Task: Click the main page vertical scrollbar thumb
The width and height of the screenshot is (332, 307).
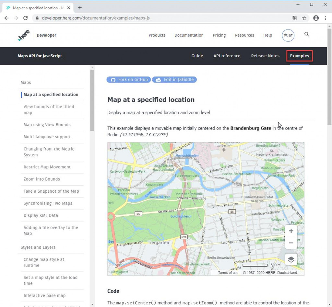Action: (329, 76)
